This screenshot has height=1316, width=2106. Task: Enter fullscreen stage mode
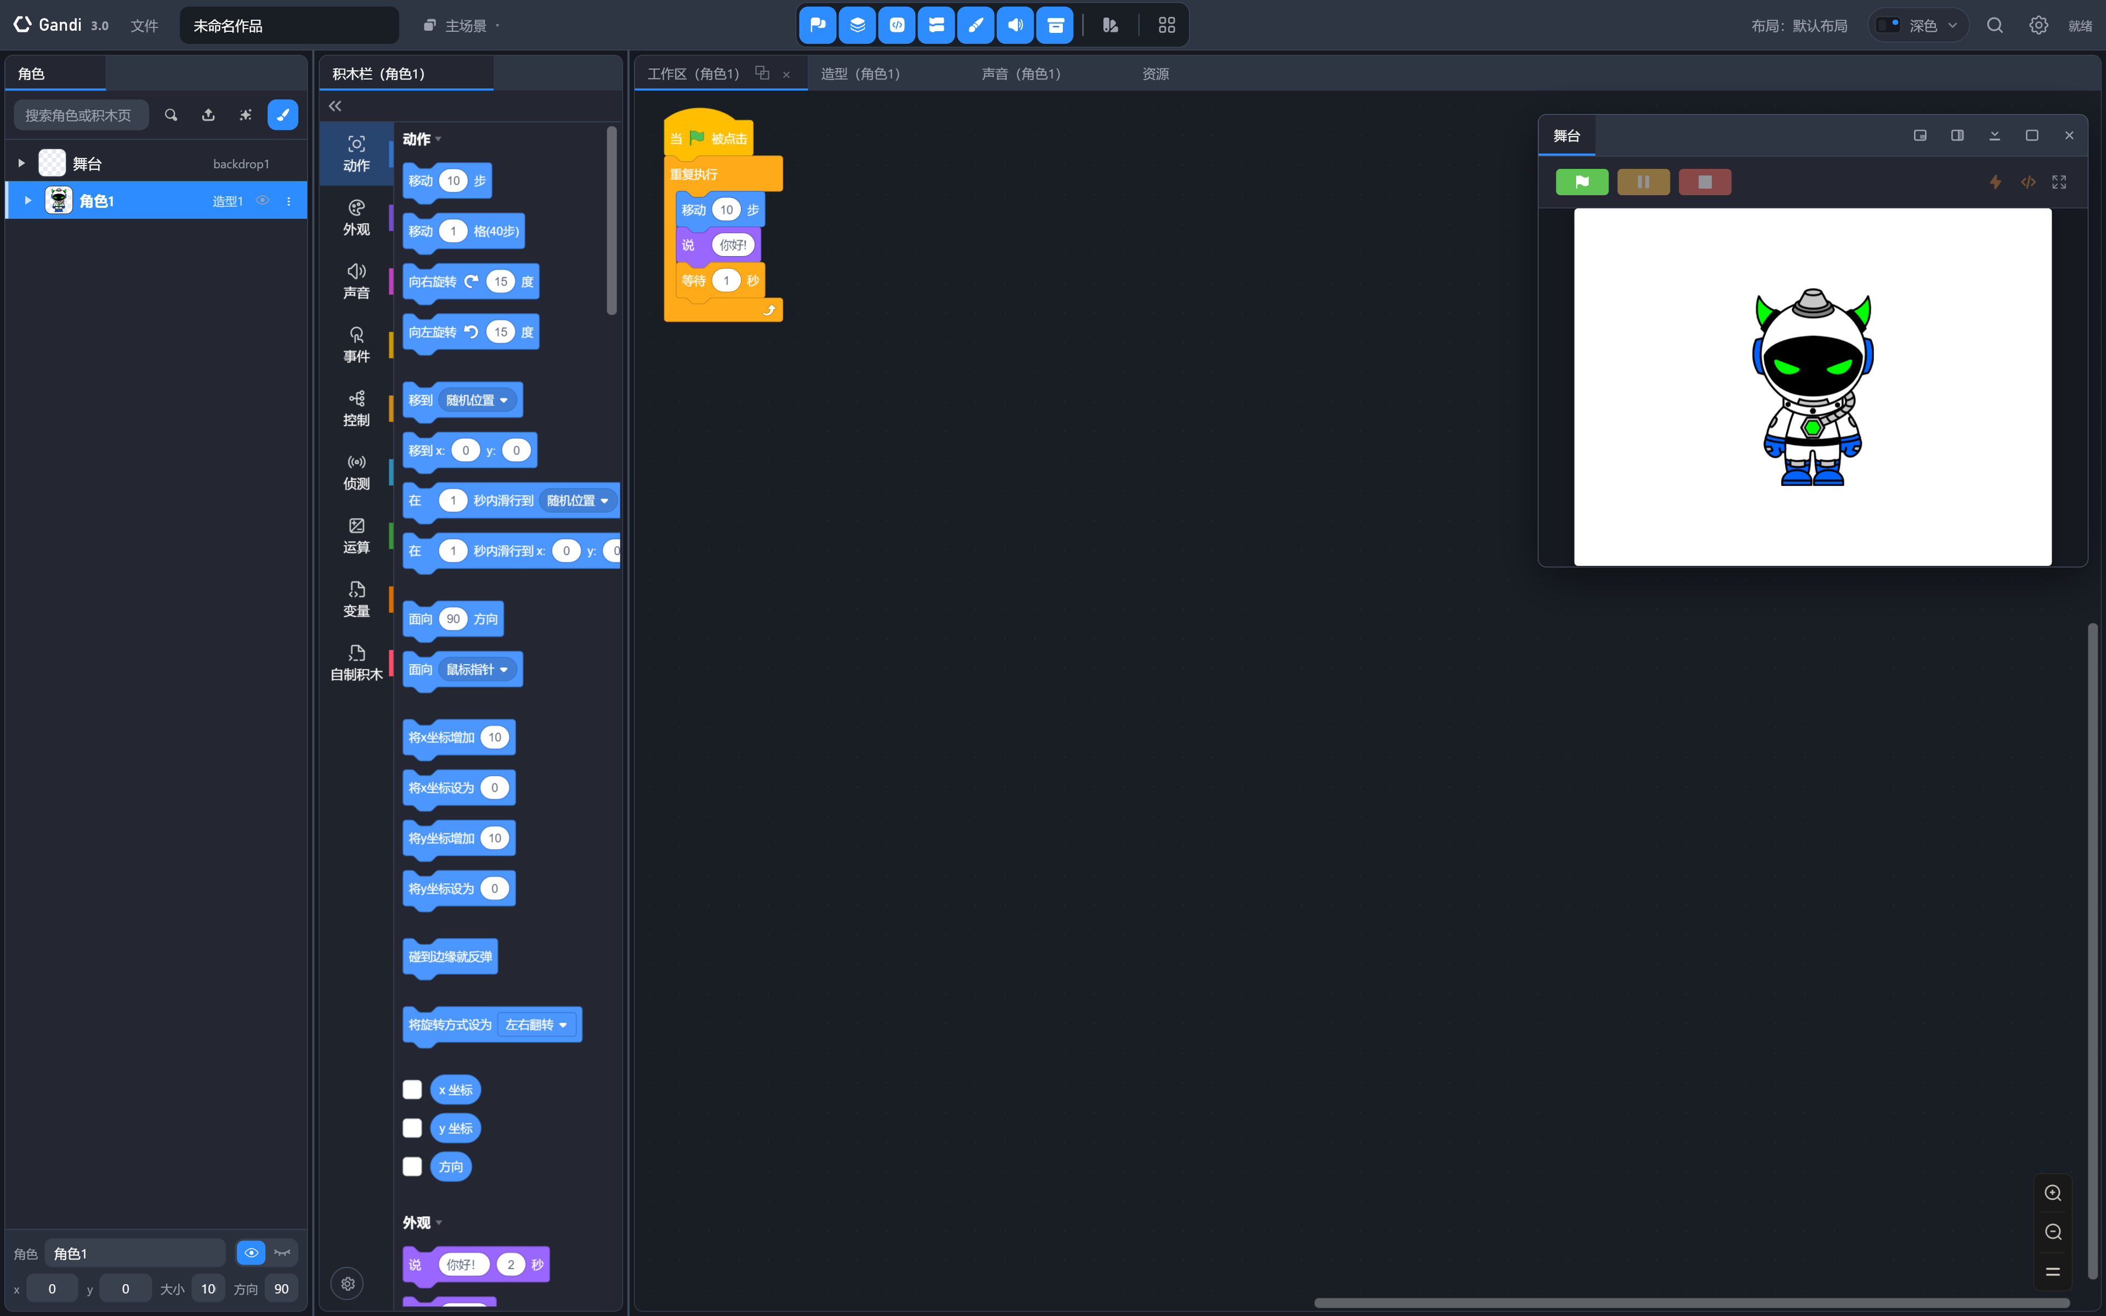point(2059,182)
